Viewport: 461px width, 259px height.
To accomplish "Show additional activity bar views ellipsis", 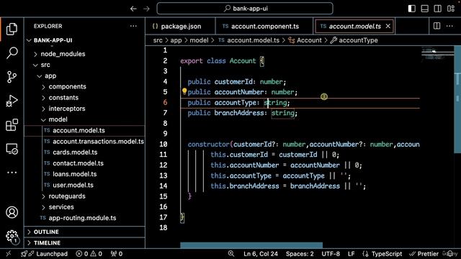I will [12, 173].
